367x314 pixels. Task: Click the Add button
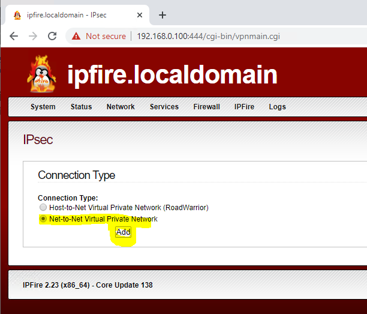tap(124, 232)
